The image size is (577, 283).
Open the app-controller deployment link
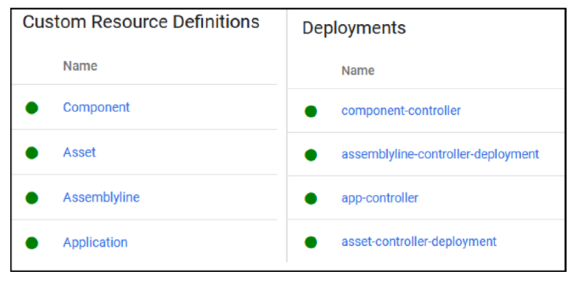point(380,198)
